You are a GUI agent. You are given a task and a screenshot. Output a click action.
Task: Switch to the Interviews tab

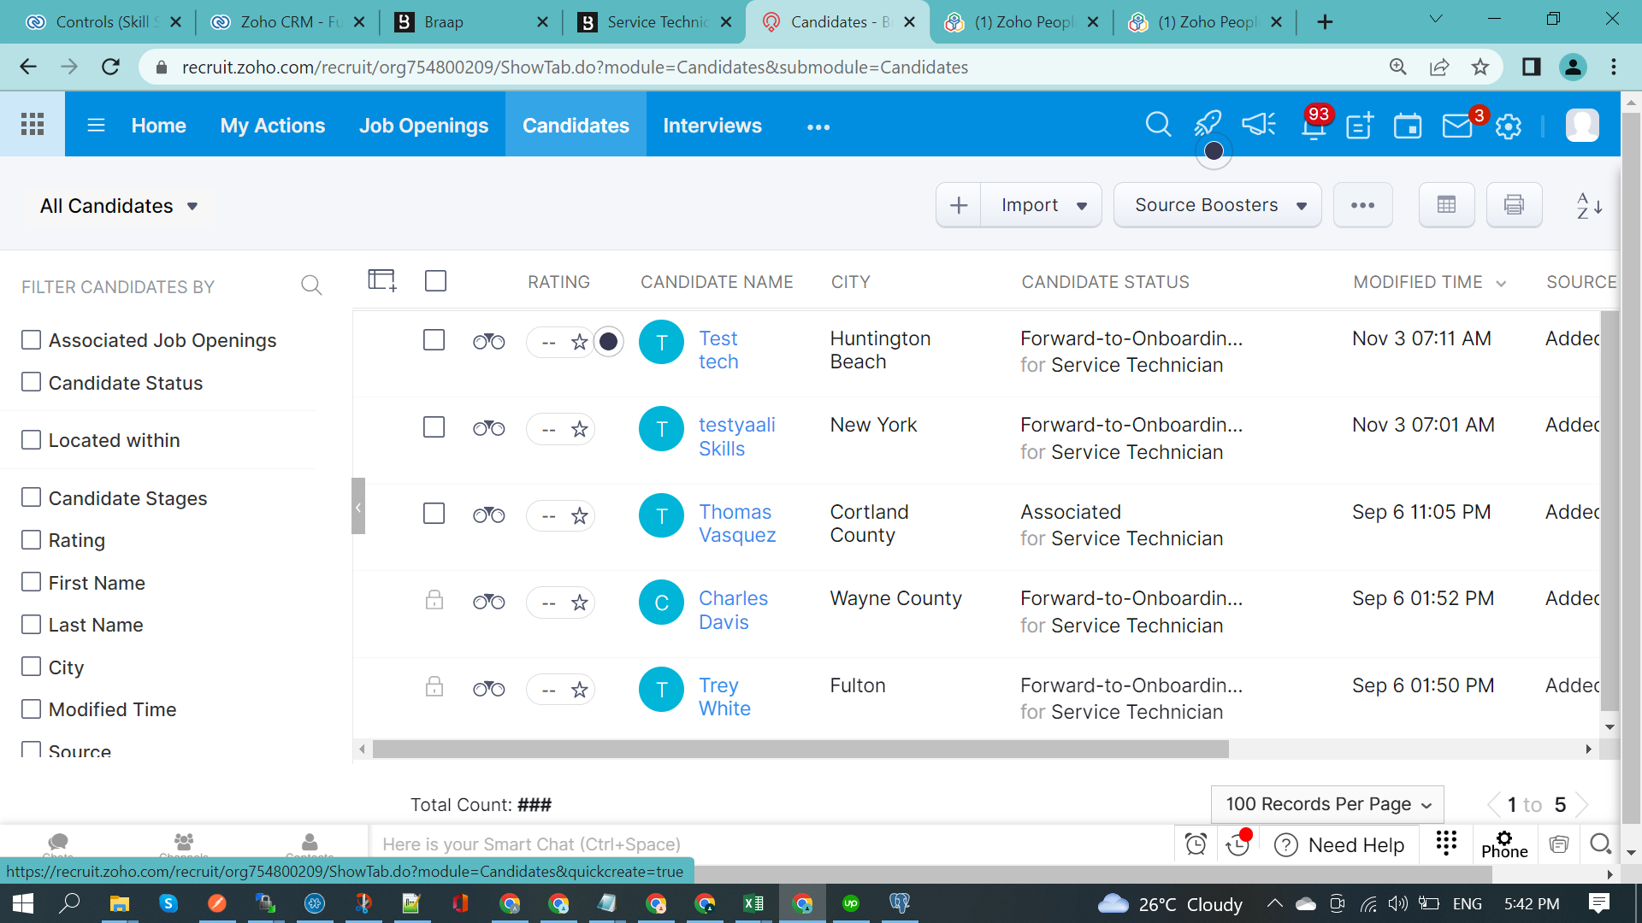(x=712, y=126)
